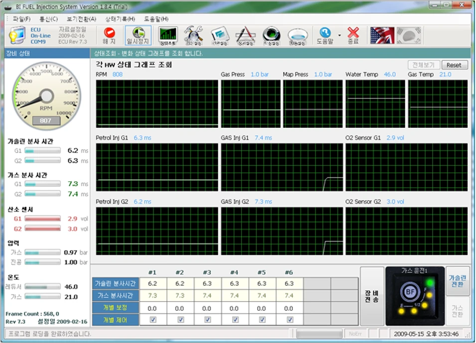476x343 pixels.
Task: Open the 보기전환(A) menu
Action: [81, 19]
